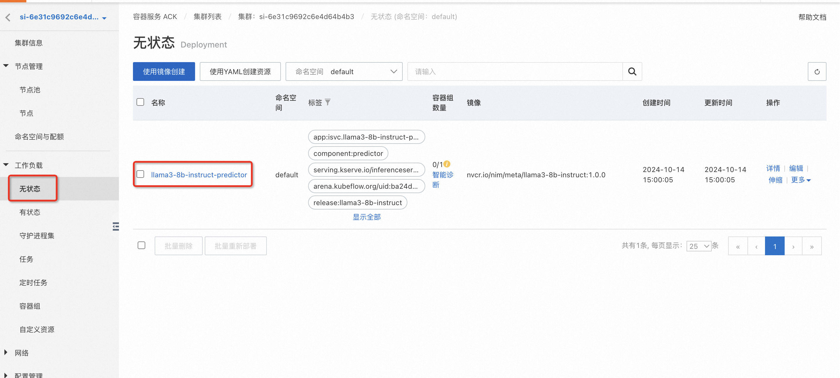Tick the bottom batch selection checkbox

click(x=141, y=245)
